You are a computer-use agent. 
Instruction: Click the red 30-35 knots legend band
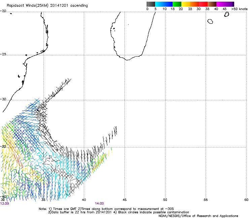coord(203,4)
